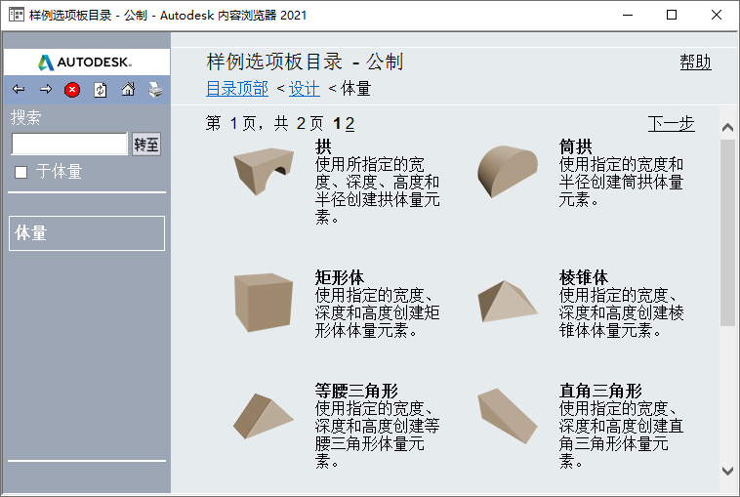Print the page with printer icon
740x497 pixels.
pos(155,90)
